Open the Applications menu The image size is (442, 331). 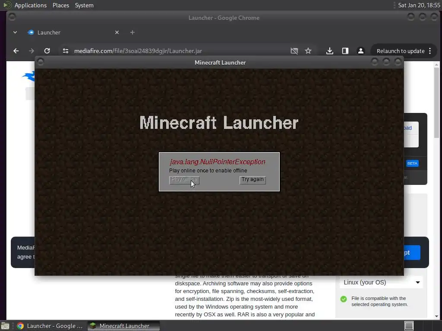pyautogui.click(x=31, y=5)
